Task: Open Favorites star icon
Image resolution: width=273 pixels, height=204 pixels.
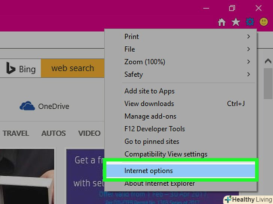Action: pos(236,22)
